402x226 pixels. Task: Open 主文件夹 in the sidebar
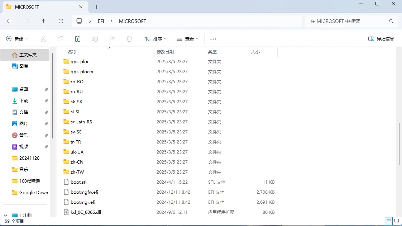click(x=25, y=55)
